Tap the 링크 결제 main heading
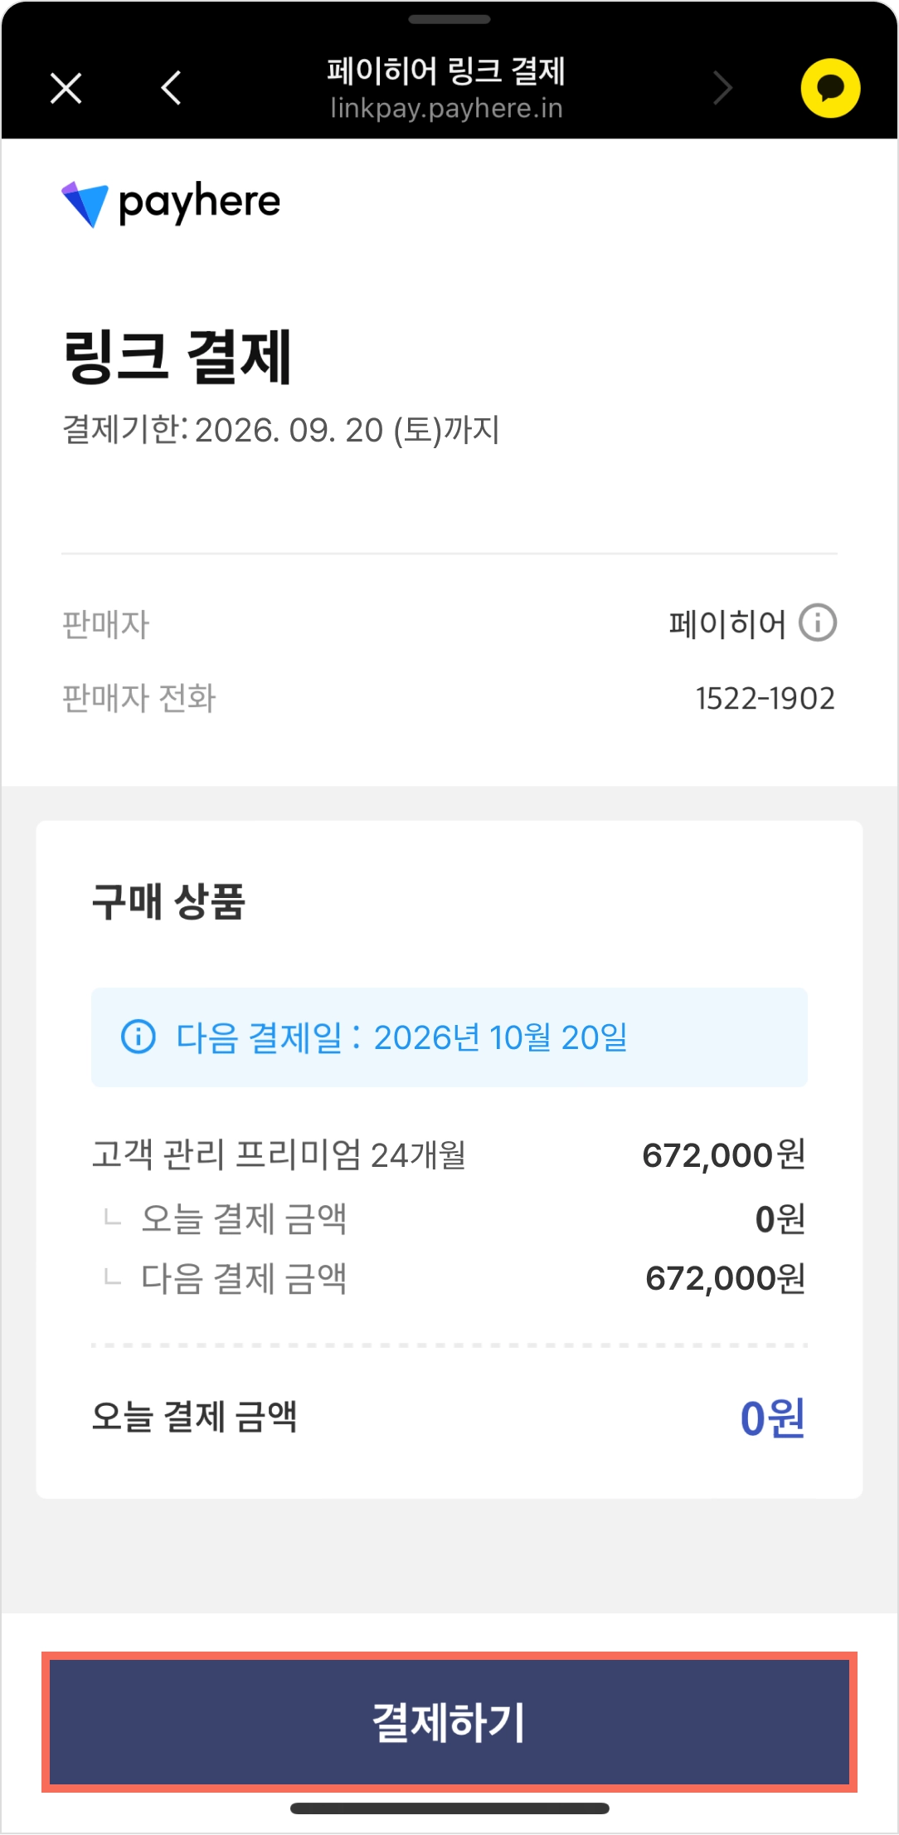Screen dimensions: 899x1835 (x=177, y=357)
